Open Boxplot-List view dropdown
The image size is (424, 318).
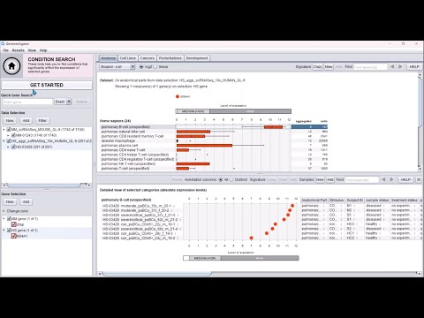(132, 67)
